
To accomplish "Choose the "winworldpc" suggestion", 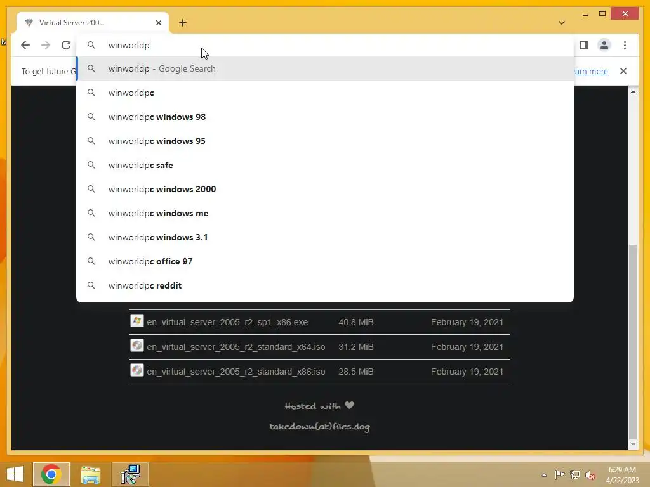I will coord(325,93).
